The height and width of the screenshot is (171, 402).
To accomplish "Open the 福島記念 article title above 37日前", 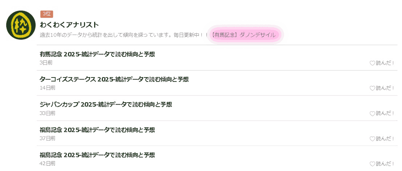I will [x=97, y=130].
